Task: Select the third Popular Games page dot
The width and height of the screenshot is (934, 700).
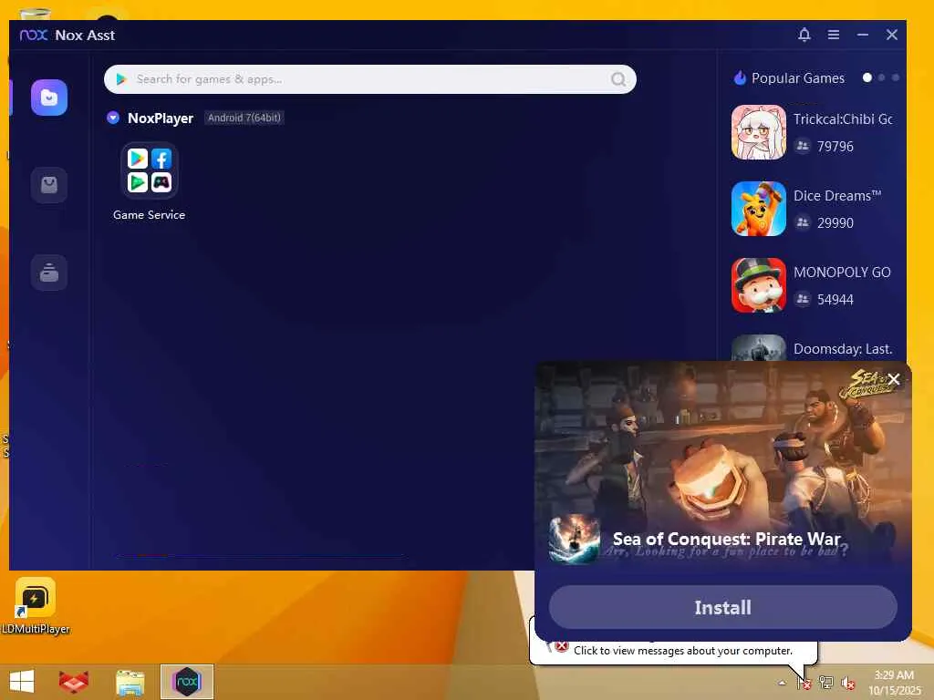Action: (896, 78)
